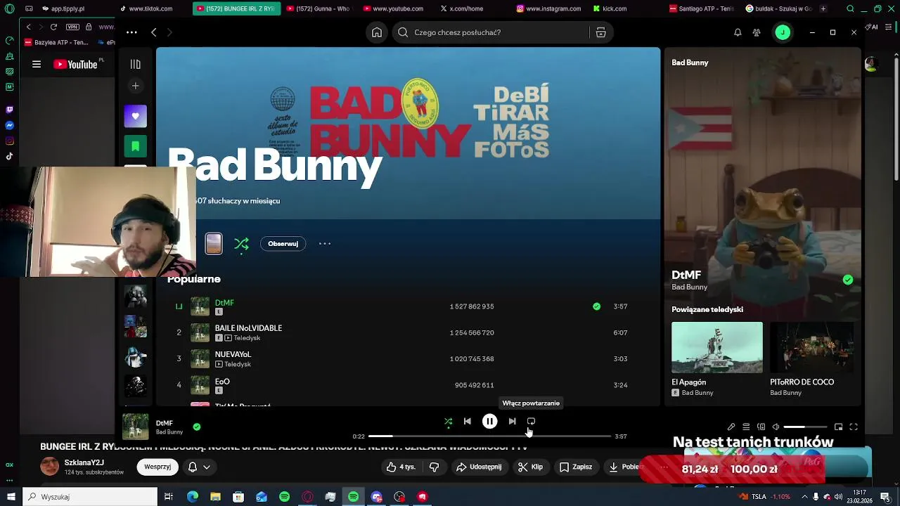Toggle shuffle on artist page
This screenshot has width=900, height=506.
tap(242, 244)
